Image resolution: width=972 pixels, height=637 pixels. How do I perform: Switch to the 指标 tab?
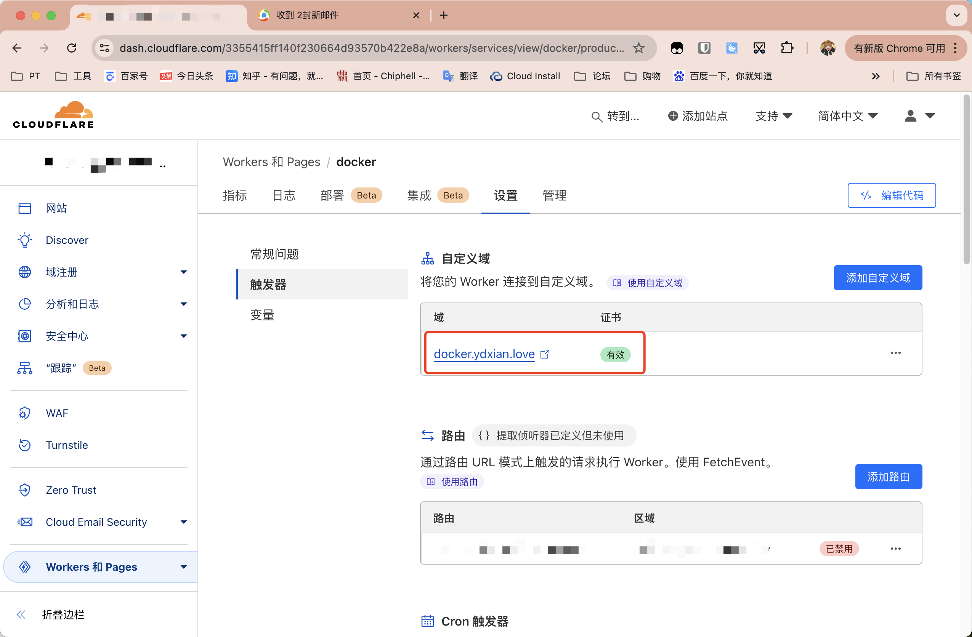point(235,195)
